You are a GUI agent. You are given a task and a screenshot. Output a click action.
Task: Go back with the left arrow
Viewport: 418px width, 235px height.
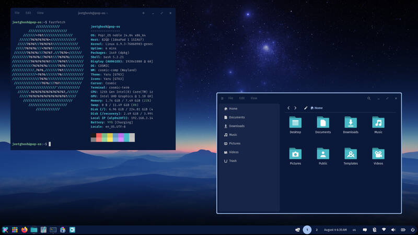(x=289, y=108)
